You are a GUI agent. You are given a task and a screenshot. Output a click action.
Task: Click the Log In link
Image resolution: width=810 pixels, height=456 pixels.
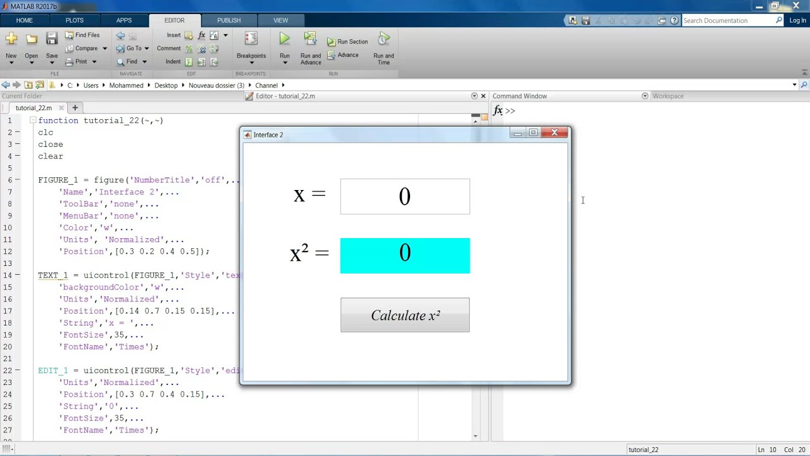point(797,20)
